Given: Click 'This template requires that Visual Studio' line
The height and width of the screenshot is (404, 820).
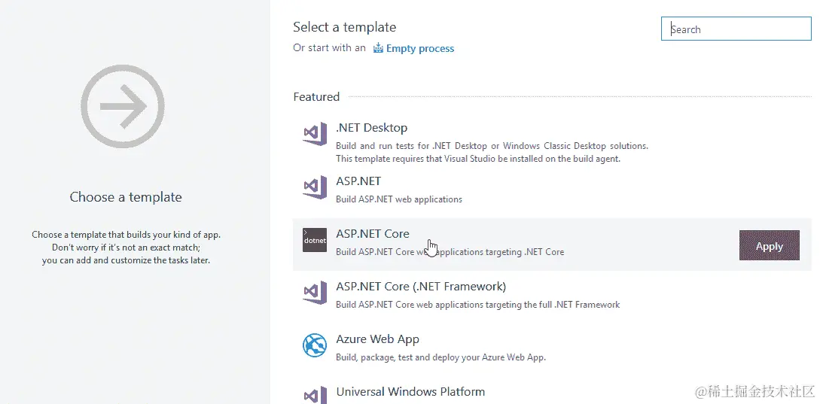Looking at the screenshot, I should (x=478, y=158).
